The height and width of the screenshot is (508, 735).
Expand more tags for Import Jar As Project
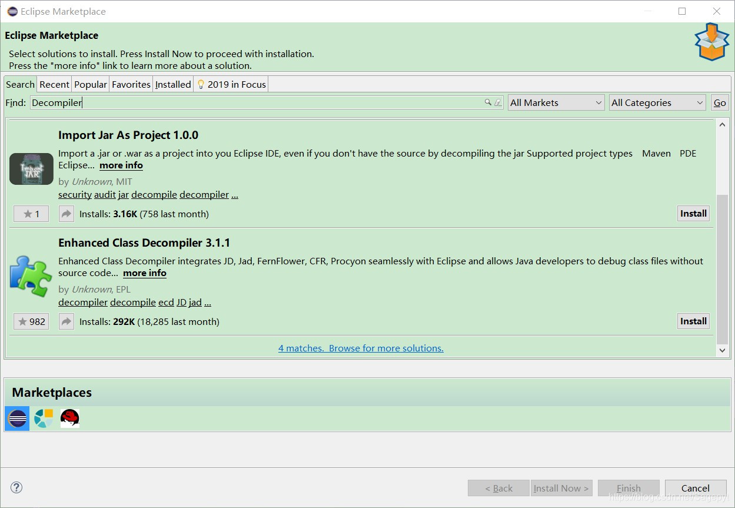235,194
